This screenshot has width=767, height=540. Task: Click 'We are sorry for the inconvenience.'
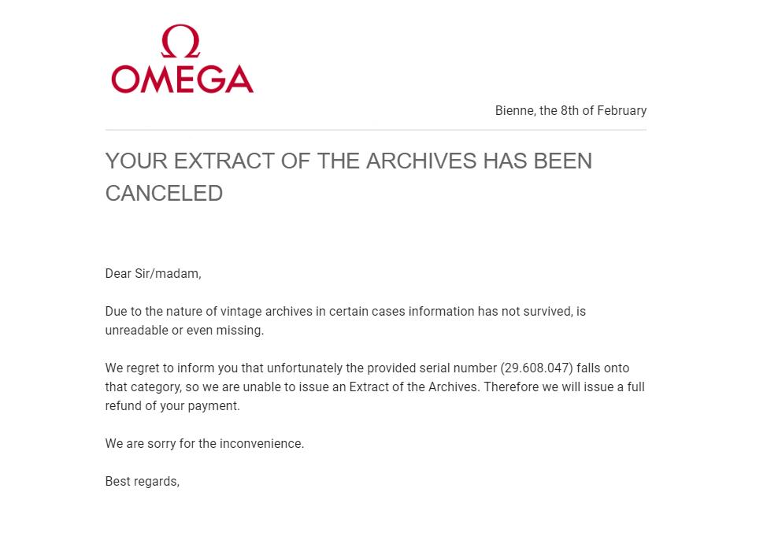click(205, 444)
